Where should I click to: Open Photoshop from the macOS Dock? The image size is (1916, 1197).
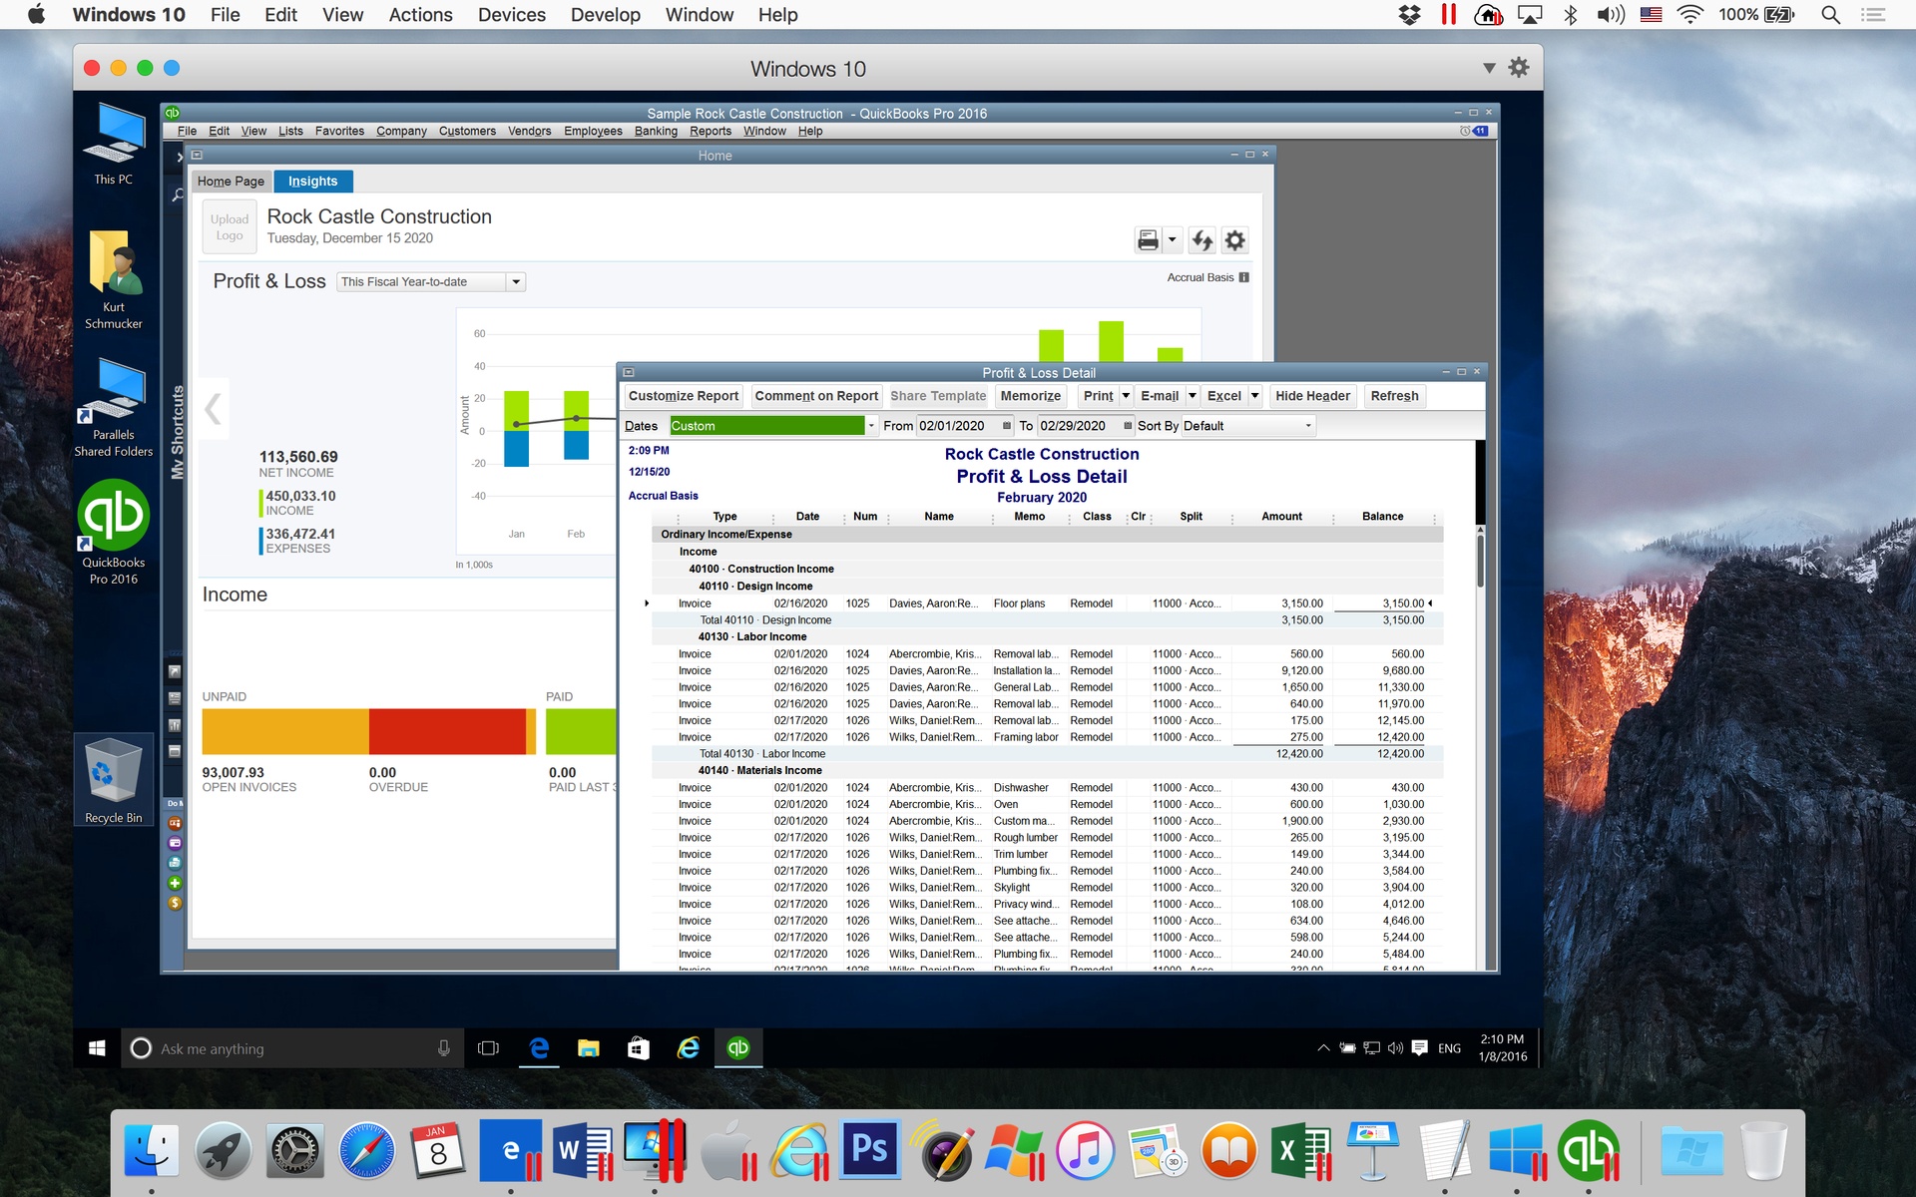[x=869, y=1150]
